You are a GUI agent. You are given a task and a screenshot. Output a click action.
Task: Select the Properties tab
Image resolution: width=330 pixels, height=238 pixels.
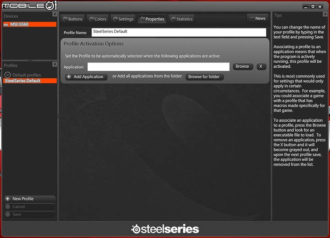(x=152, y=19)
